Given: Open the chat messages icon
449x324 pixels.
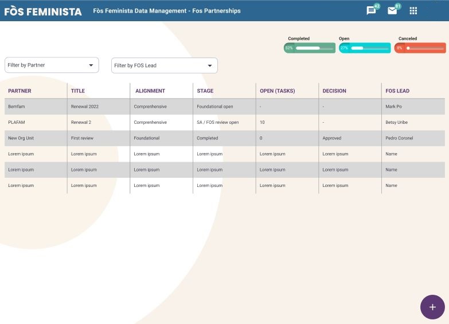Looking at the screenshot, I should pyautogui.click(x=371, y=11).
